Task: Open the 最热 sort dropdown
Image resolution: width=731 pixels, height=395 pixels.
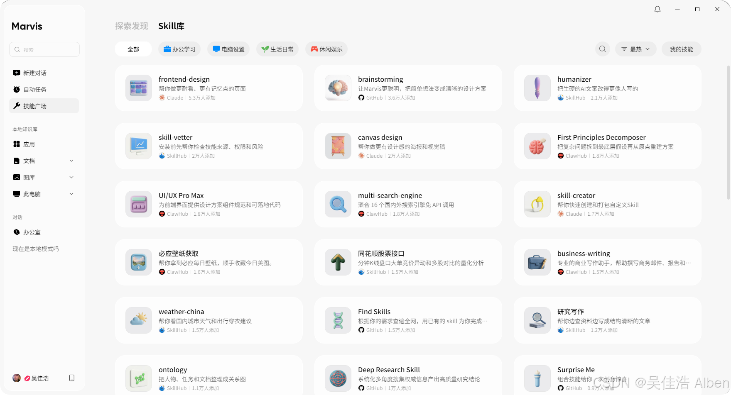Action: pyautogui.click(x=635, y=49)
